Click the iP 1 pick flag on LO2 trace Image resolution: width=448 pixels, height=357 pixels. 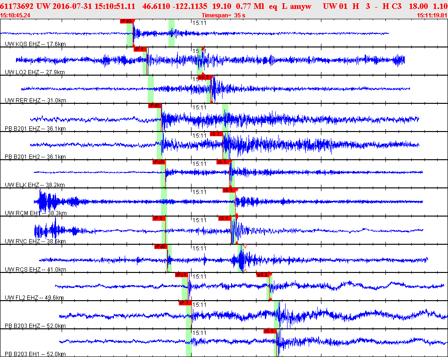pos(140,49)
